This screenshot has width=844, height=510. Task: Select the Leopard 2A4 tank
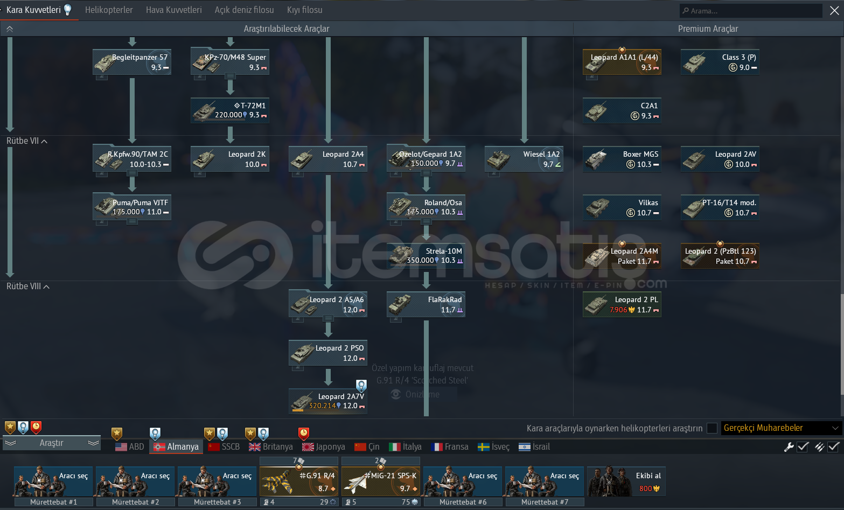[328, 159]
